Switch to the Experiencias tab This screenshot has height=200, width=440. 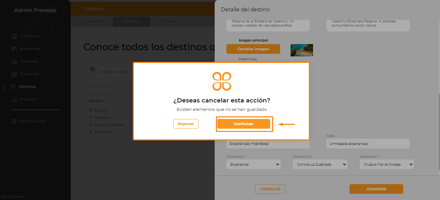coord(94,21)
